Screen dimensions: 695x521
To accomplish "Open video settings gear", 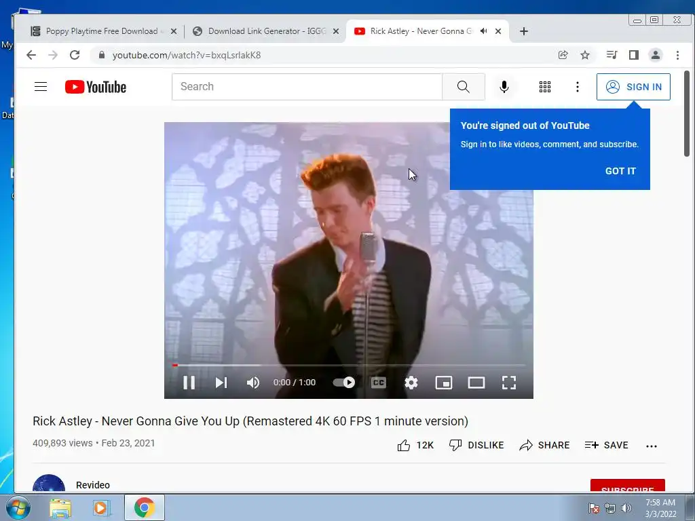I will [411, 383].
